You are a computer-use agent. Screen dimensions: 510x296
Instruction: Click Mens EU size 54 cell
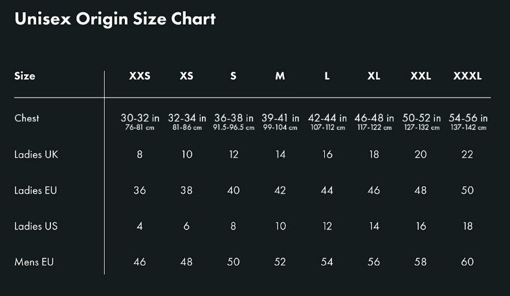[x=327, y=262]
